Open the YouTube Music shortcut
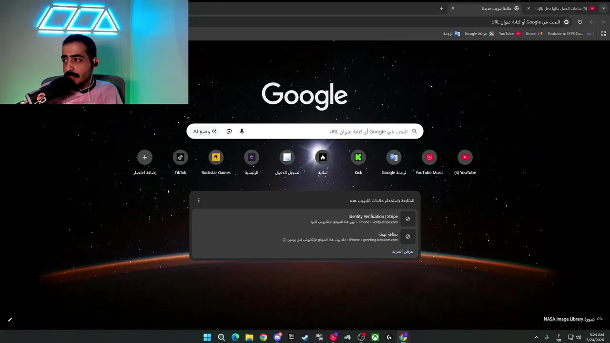 [429, 162]
